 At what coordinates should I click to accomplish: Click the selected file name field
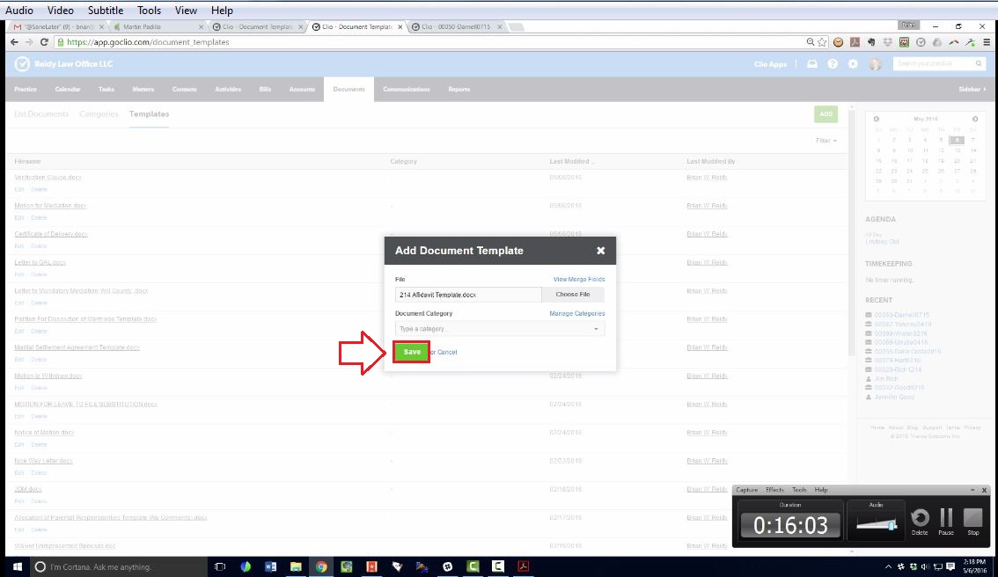468,295
